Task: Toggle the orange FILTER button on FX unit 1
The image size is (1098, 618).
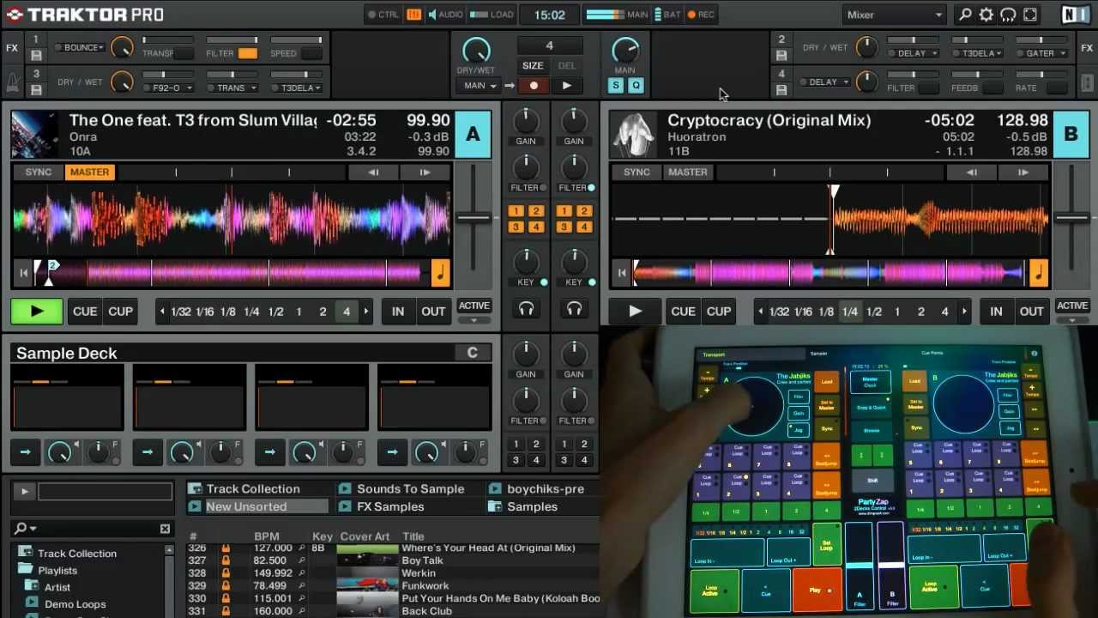Action: (x=247, y=53)
